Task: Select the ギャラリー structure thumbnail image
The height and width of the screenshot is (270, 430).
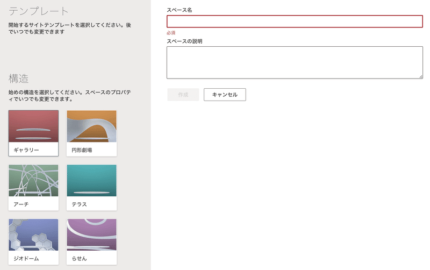Action: [x=33, y=126]
